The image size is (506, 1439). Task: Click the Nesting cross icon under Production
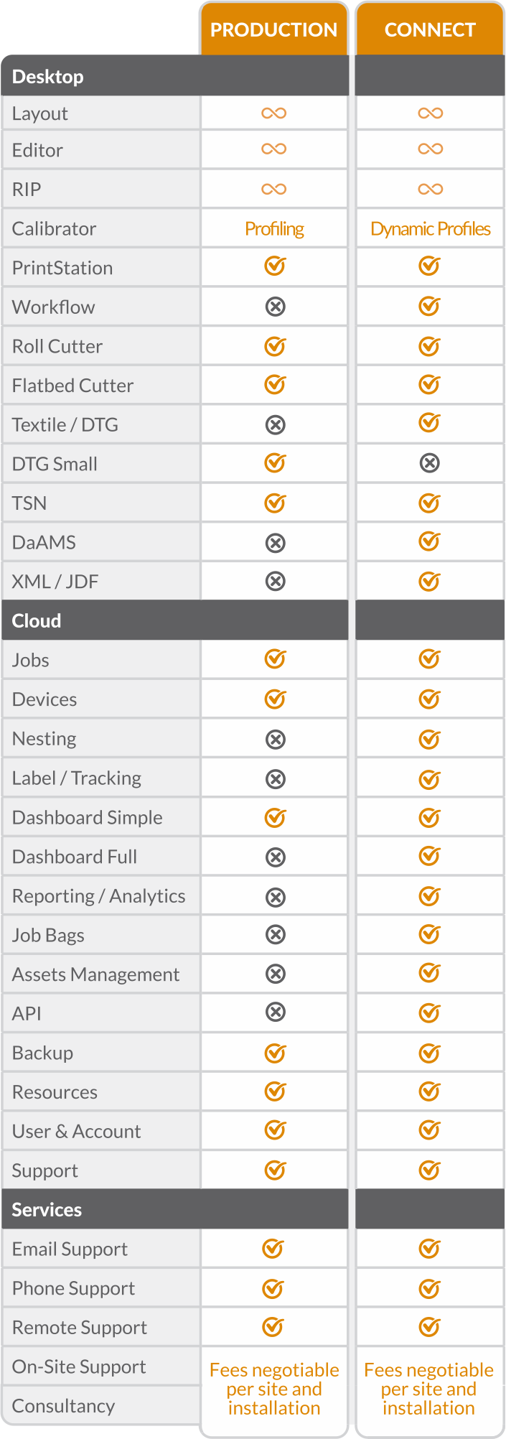tap(275, 740)
